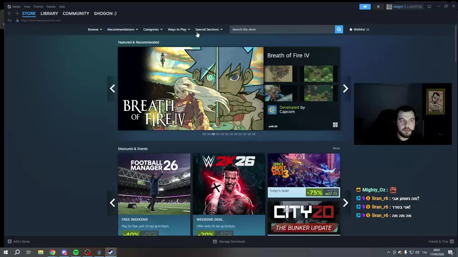
Task: Open the Windows notification center
Action: click(x=450, y=252)
